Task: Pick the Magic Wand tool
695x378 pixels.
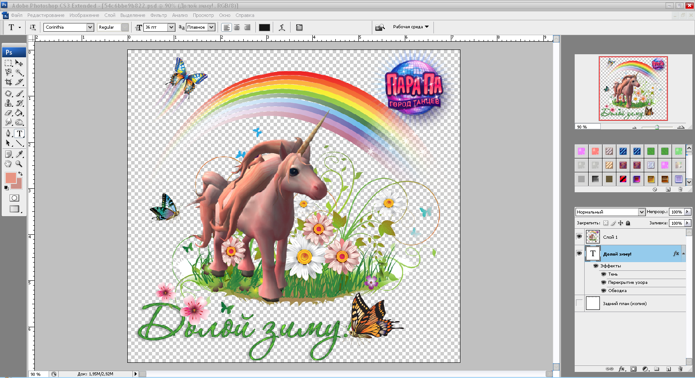Action: coord(19,72)
